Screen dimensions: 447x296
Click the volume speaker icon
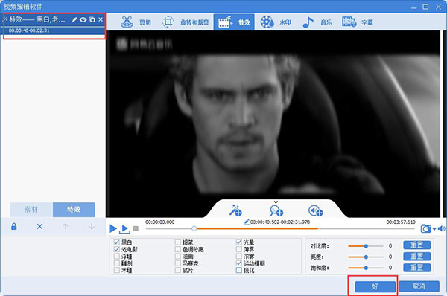tap(441, 228)
